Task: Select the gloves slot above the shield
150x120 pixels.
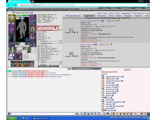Action: pyautogui.click(x=33, y=24)
